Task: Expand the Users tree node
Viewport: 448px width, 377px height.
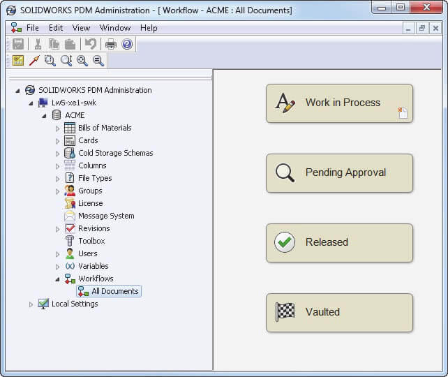Action: click(57, 254)
